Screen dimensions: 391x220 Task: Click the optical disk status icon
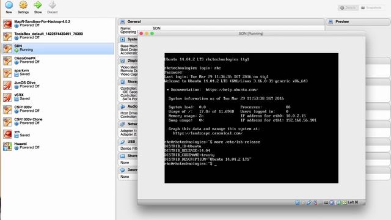click(303, 202)
